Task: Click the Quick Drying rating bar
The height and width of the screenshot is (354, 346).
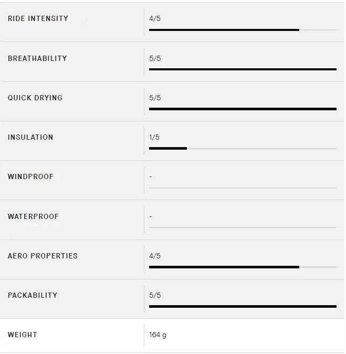Action: tap(243, 109)
